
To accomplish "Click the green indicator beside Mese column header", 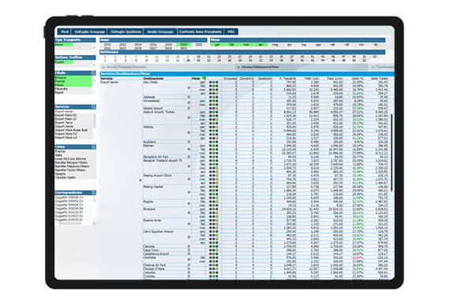I will pos(204,78).
